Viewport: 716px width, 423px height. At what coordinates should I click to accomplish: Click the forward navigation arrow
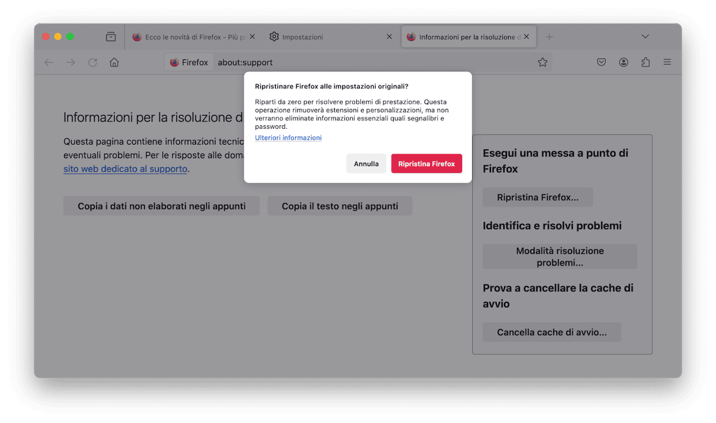tap(71, 62)
